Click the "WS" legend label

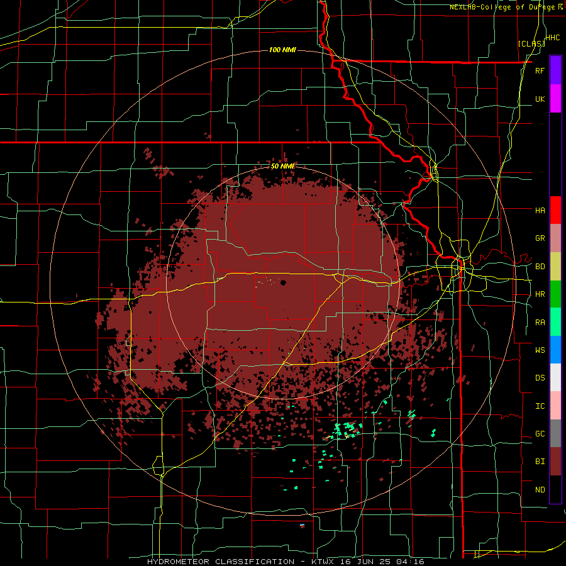(540, 350)
